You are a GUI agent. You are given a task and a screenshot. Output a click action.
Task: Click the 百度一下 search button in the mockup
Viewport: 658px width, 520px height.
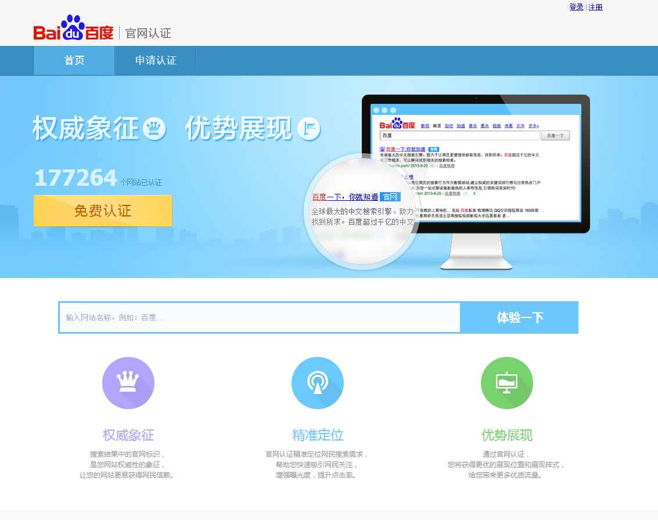pos(556,135)
